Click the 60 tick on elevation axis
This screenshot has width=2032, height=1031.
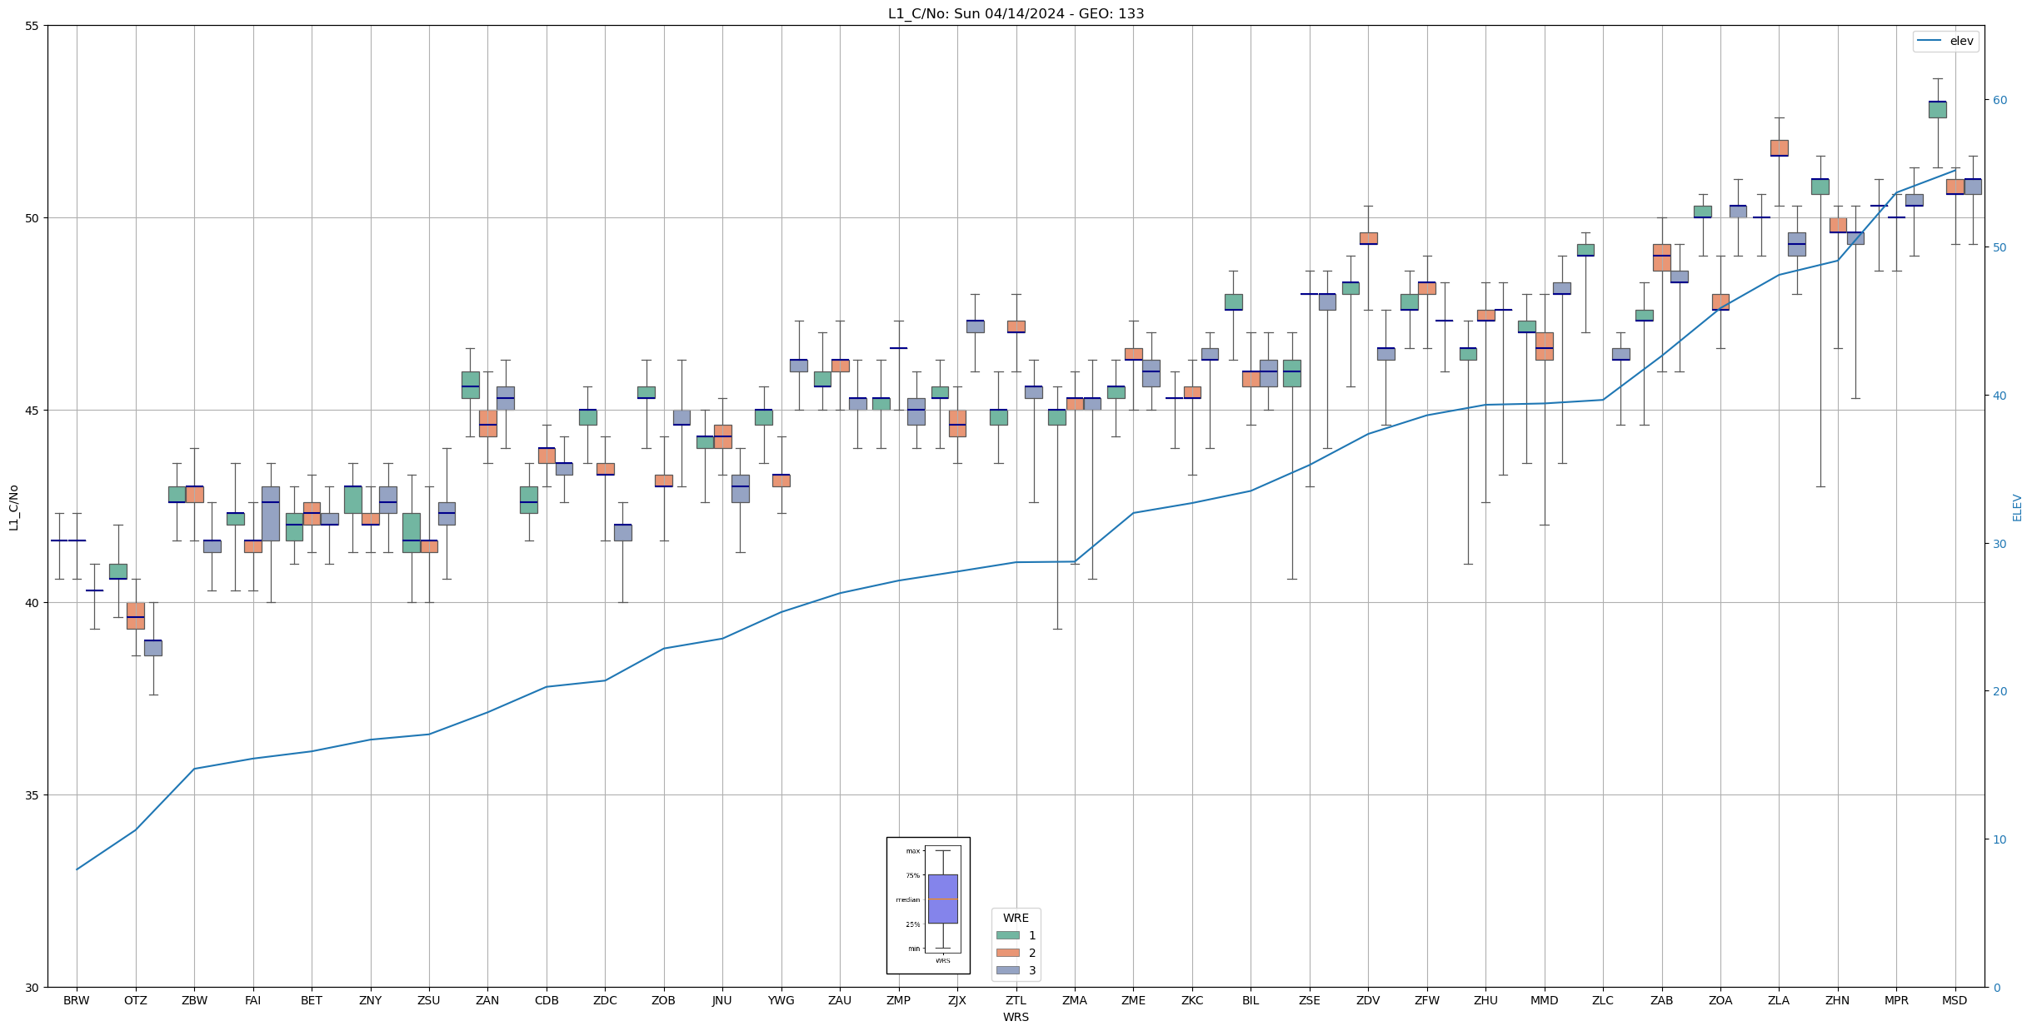pos(1999,100)
